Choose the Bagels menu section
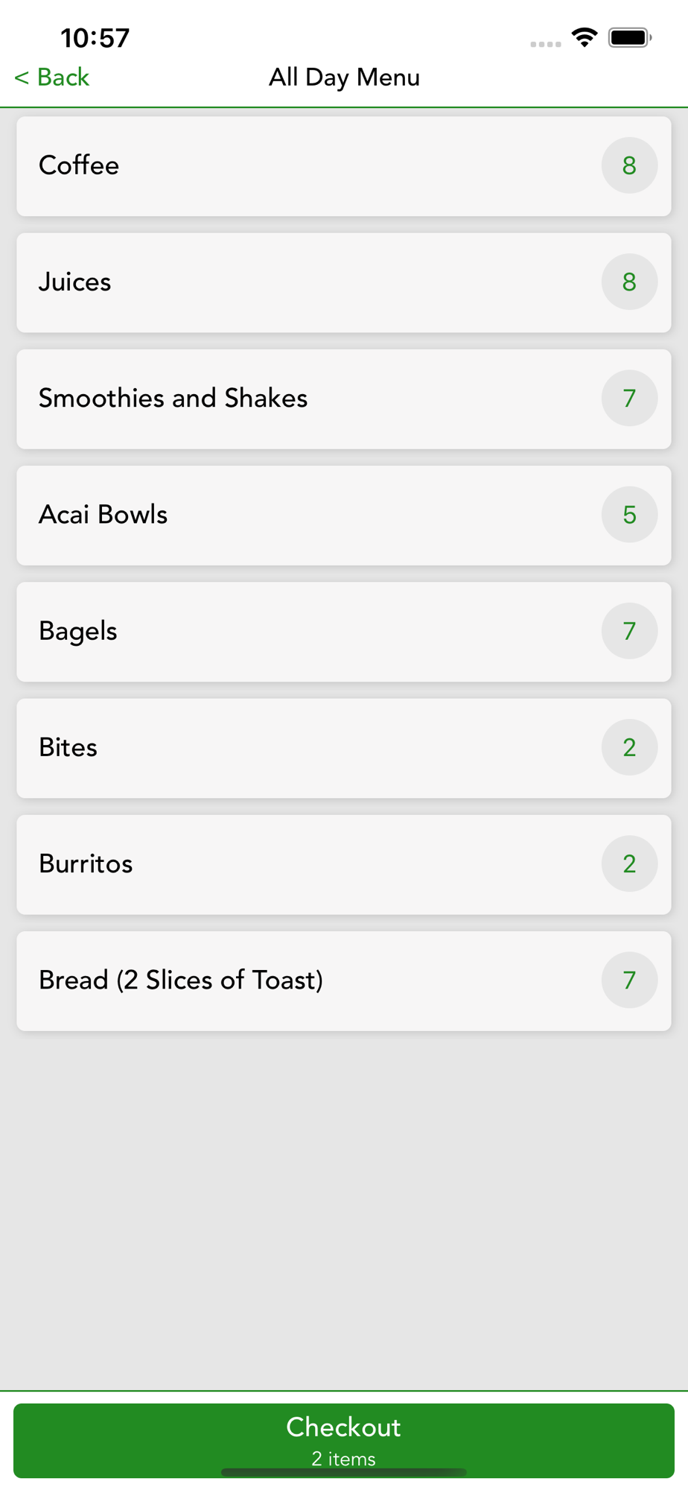Viewport: 688px width, 1490px height. click(x=298, y=631)
